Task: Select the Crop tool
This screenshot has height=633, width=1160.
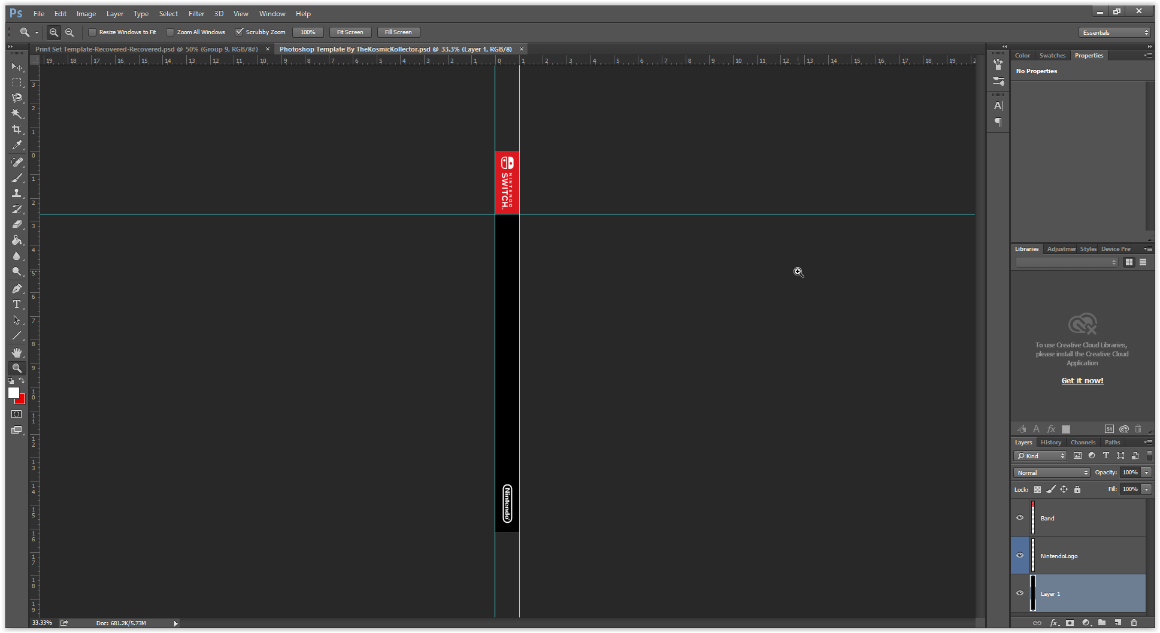Action: tap(17, 129)
